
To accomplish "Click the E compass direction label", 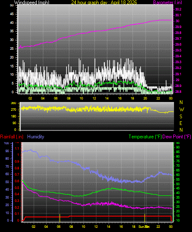I will click(x=181, y=123).
